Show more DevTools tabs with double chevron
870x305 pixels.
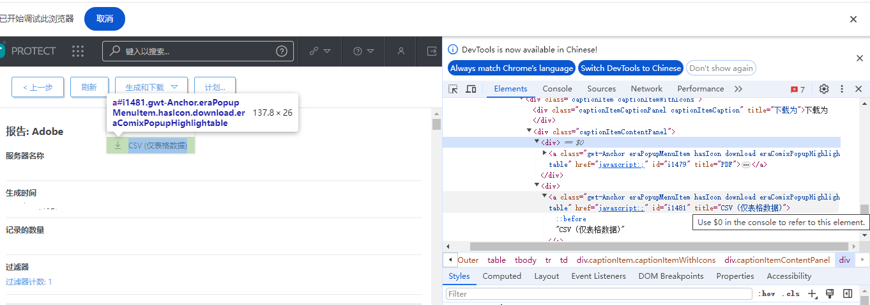pyautogui.click(x=738, y=89)
